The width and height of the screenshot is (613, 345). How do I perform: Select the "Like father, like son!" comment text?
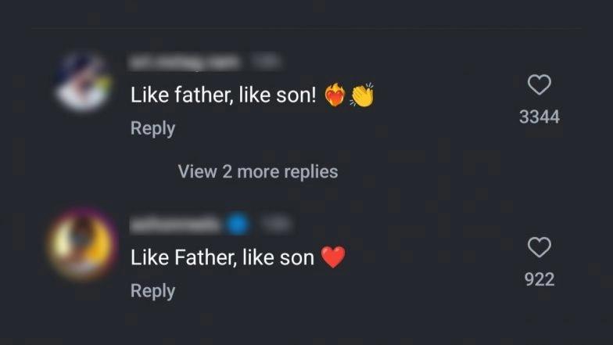click(x=223, y=95)
